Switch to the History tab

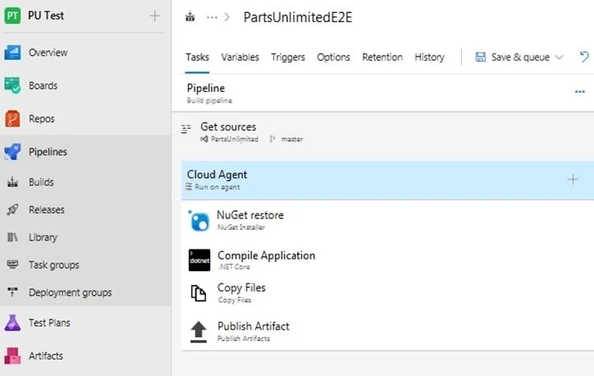coord(430,57)
